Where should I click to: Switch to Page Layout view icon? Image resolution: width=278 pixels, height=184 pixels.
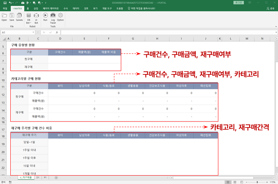click(x=235, y=182)
